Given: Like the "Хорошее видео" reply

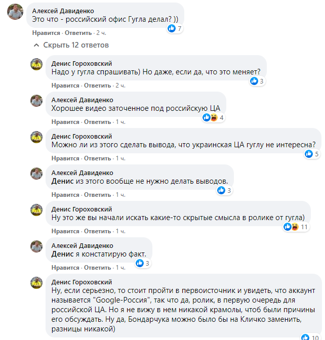Looking at the screenshot, I should pos(65,122).
